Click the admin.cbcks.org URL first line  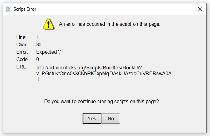point(89,68)
